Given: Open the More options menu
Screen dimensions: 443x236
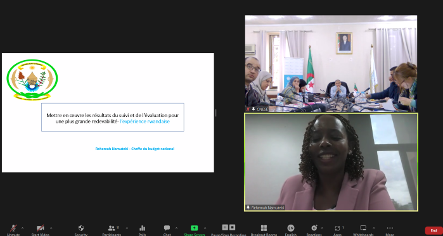Looking at the screenshot, I should click(390, 230).
